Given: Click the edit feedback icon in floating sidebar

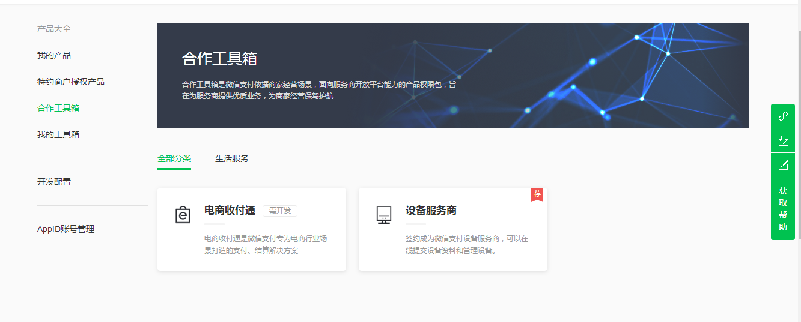Looking at the screenshot, I should point(783,165).
